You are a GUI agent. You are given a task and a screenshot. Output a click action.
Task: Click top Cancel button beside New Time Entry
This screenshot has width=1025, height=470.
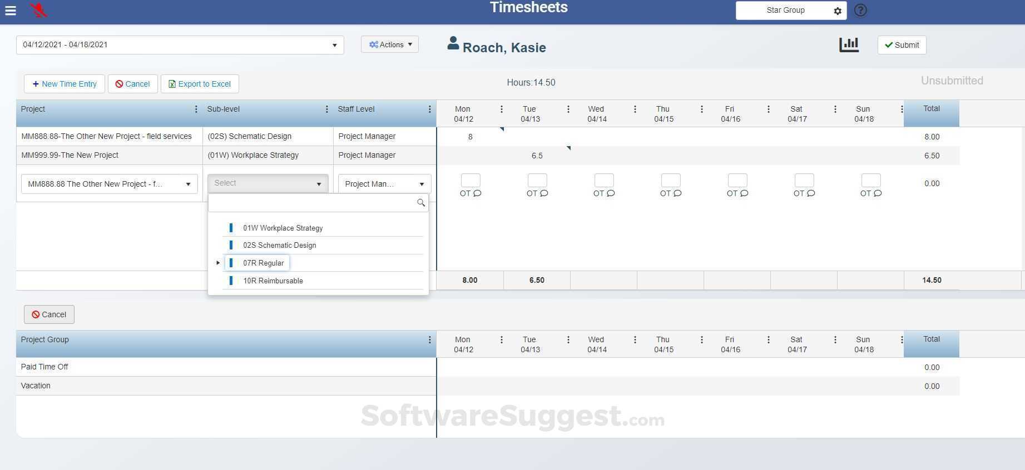tap(133, 84)
